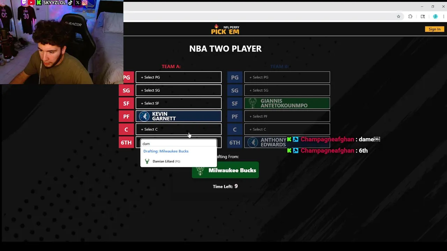
Task: Click Team A red PG position label
Action: 128,77
